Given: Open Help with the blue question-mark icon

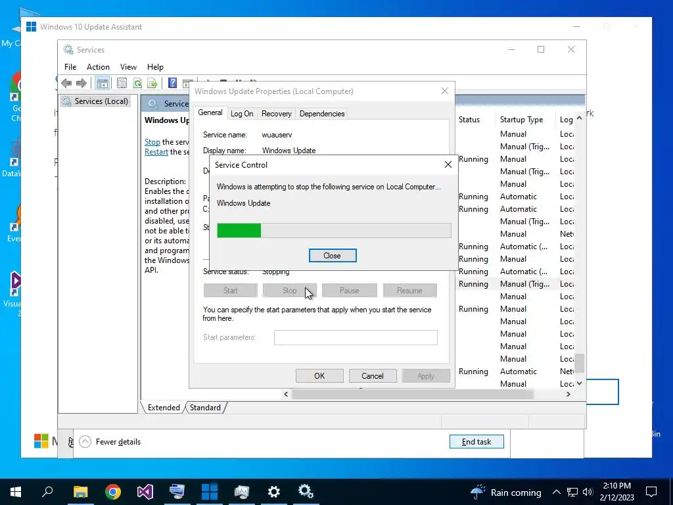Looking at the screenshot, I should [172, 83].
